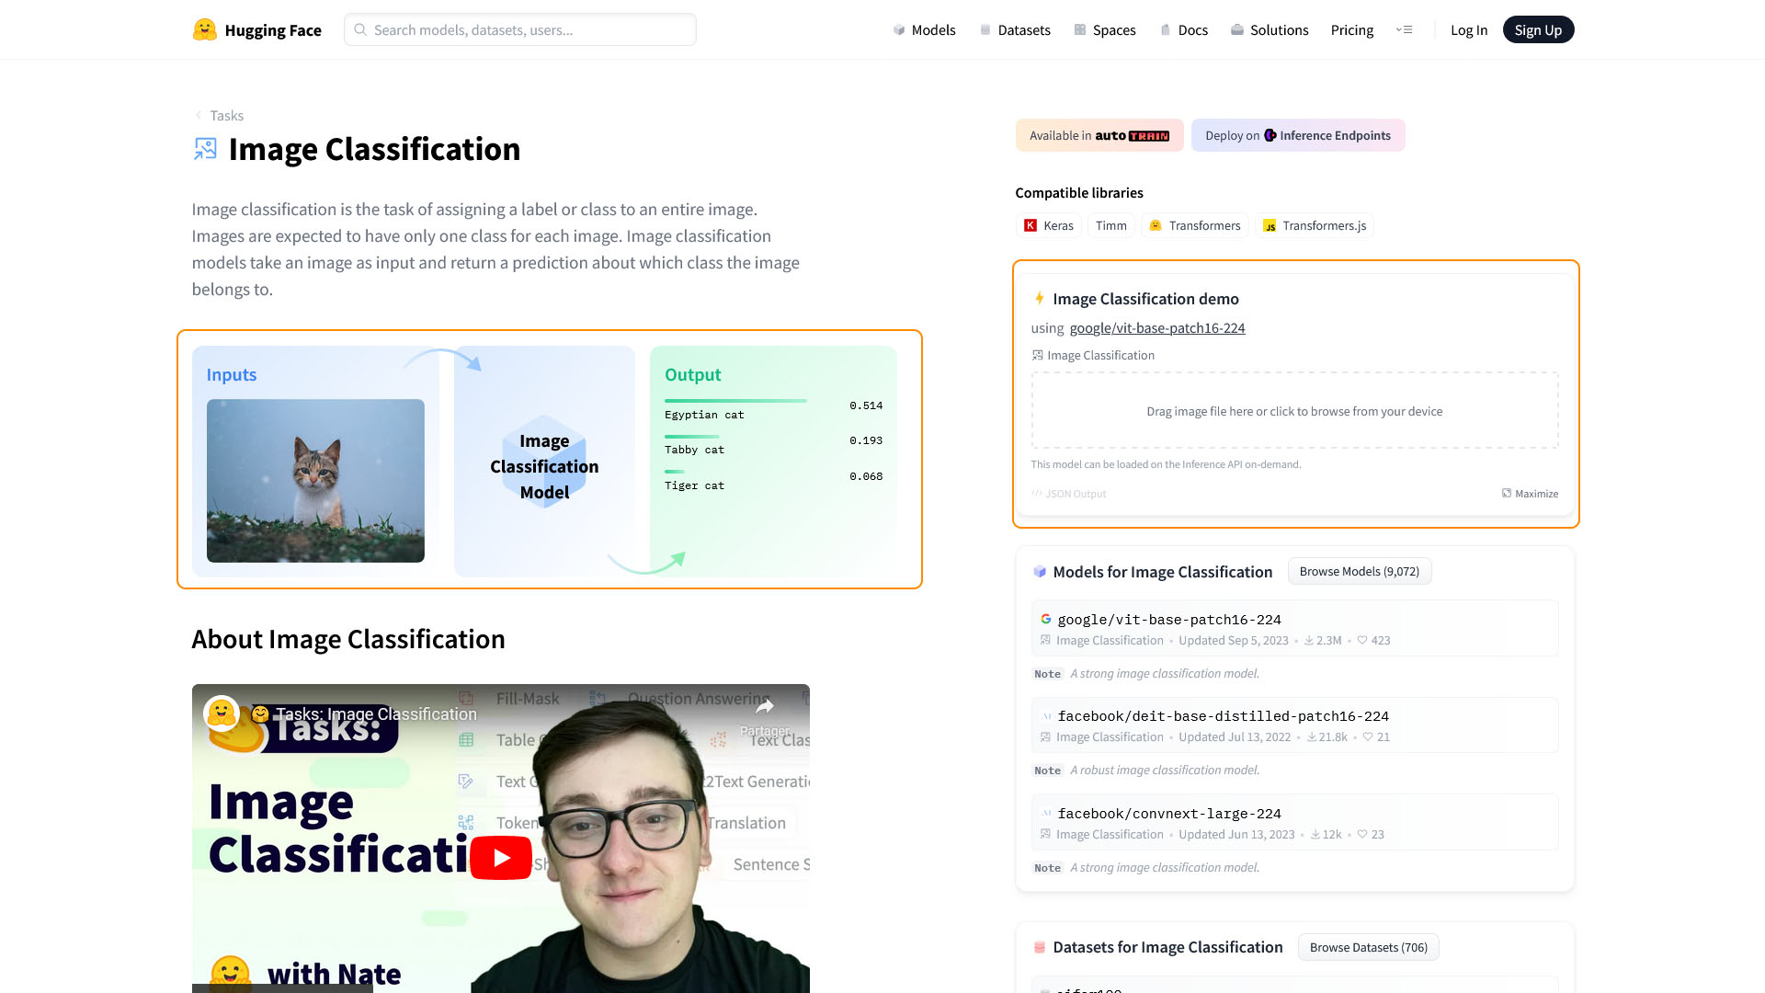The height and width of the screenshot is (993, 1765).
Task: Click the Meta logo beside convnext-large-224
Action: pyautogui.click(x=1046, y=814)
